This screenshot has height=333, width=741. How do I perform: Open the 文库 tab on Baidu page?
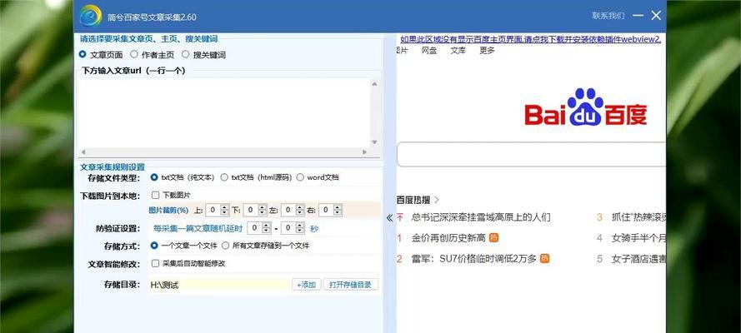tap(458, 51)
